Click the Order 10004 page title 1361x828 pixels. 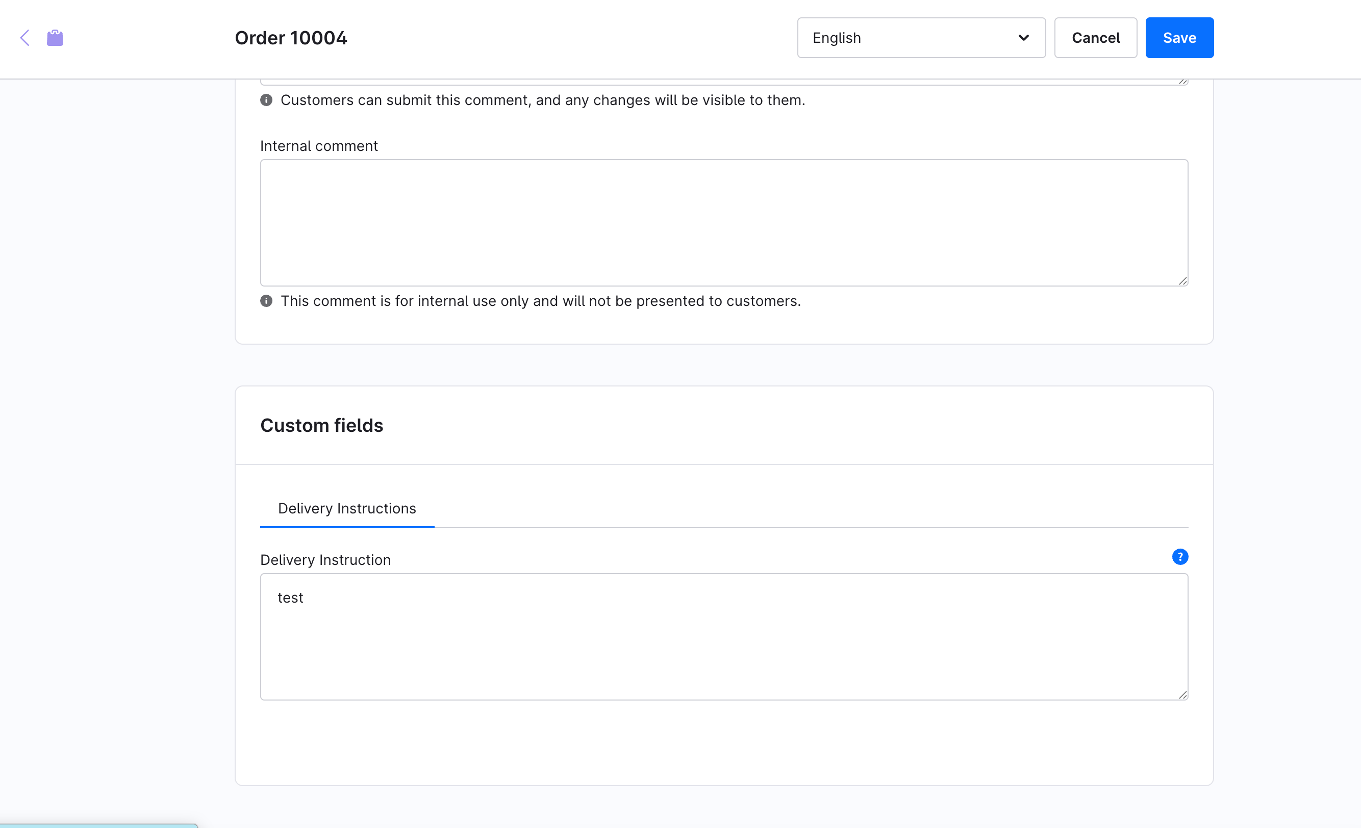click(x=291, y=38)
